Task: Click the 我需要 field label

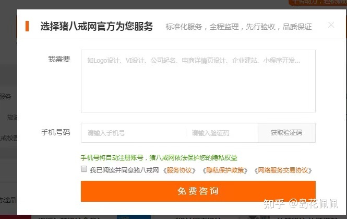Action: [x=59, y=59]
